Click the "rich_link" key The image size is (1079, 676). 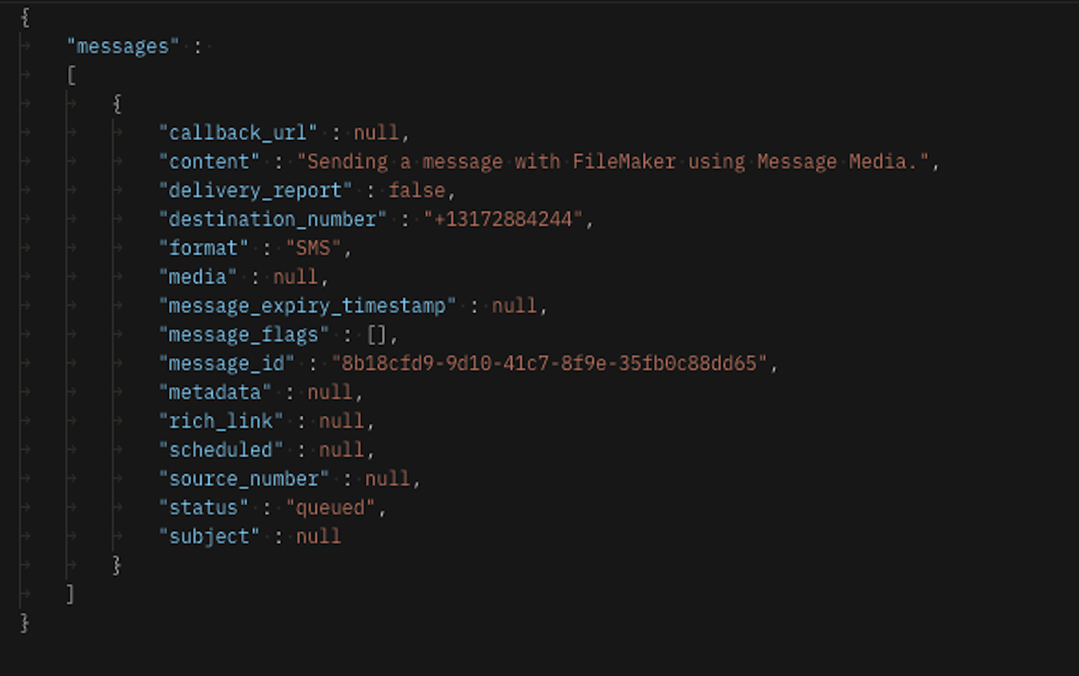(221, 421)
